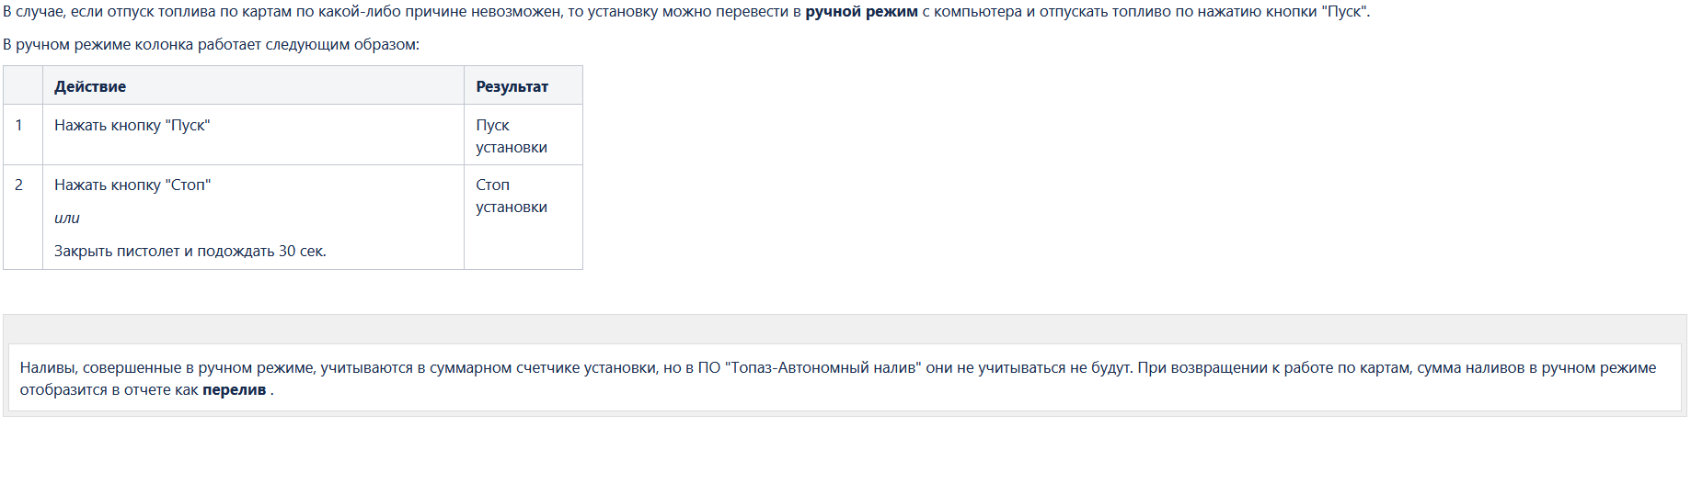Click "В ручном режиме колонка работает" line
The image size is (1691, 483).
pyautogui.click(x=212, y=44)
